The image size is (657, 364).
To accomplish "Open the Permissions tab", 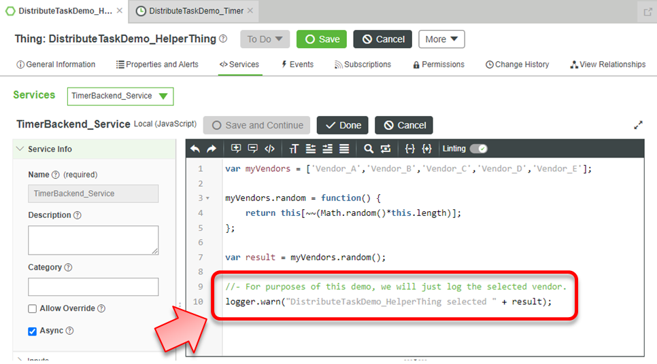I will [439, 65].
